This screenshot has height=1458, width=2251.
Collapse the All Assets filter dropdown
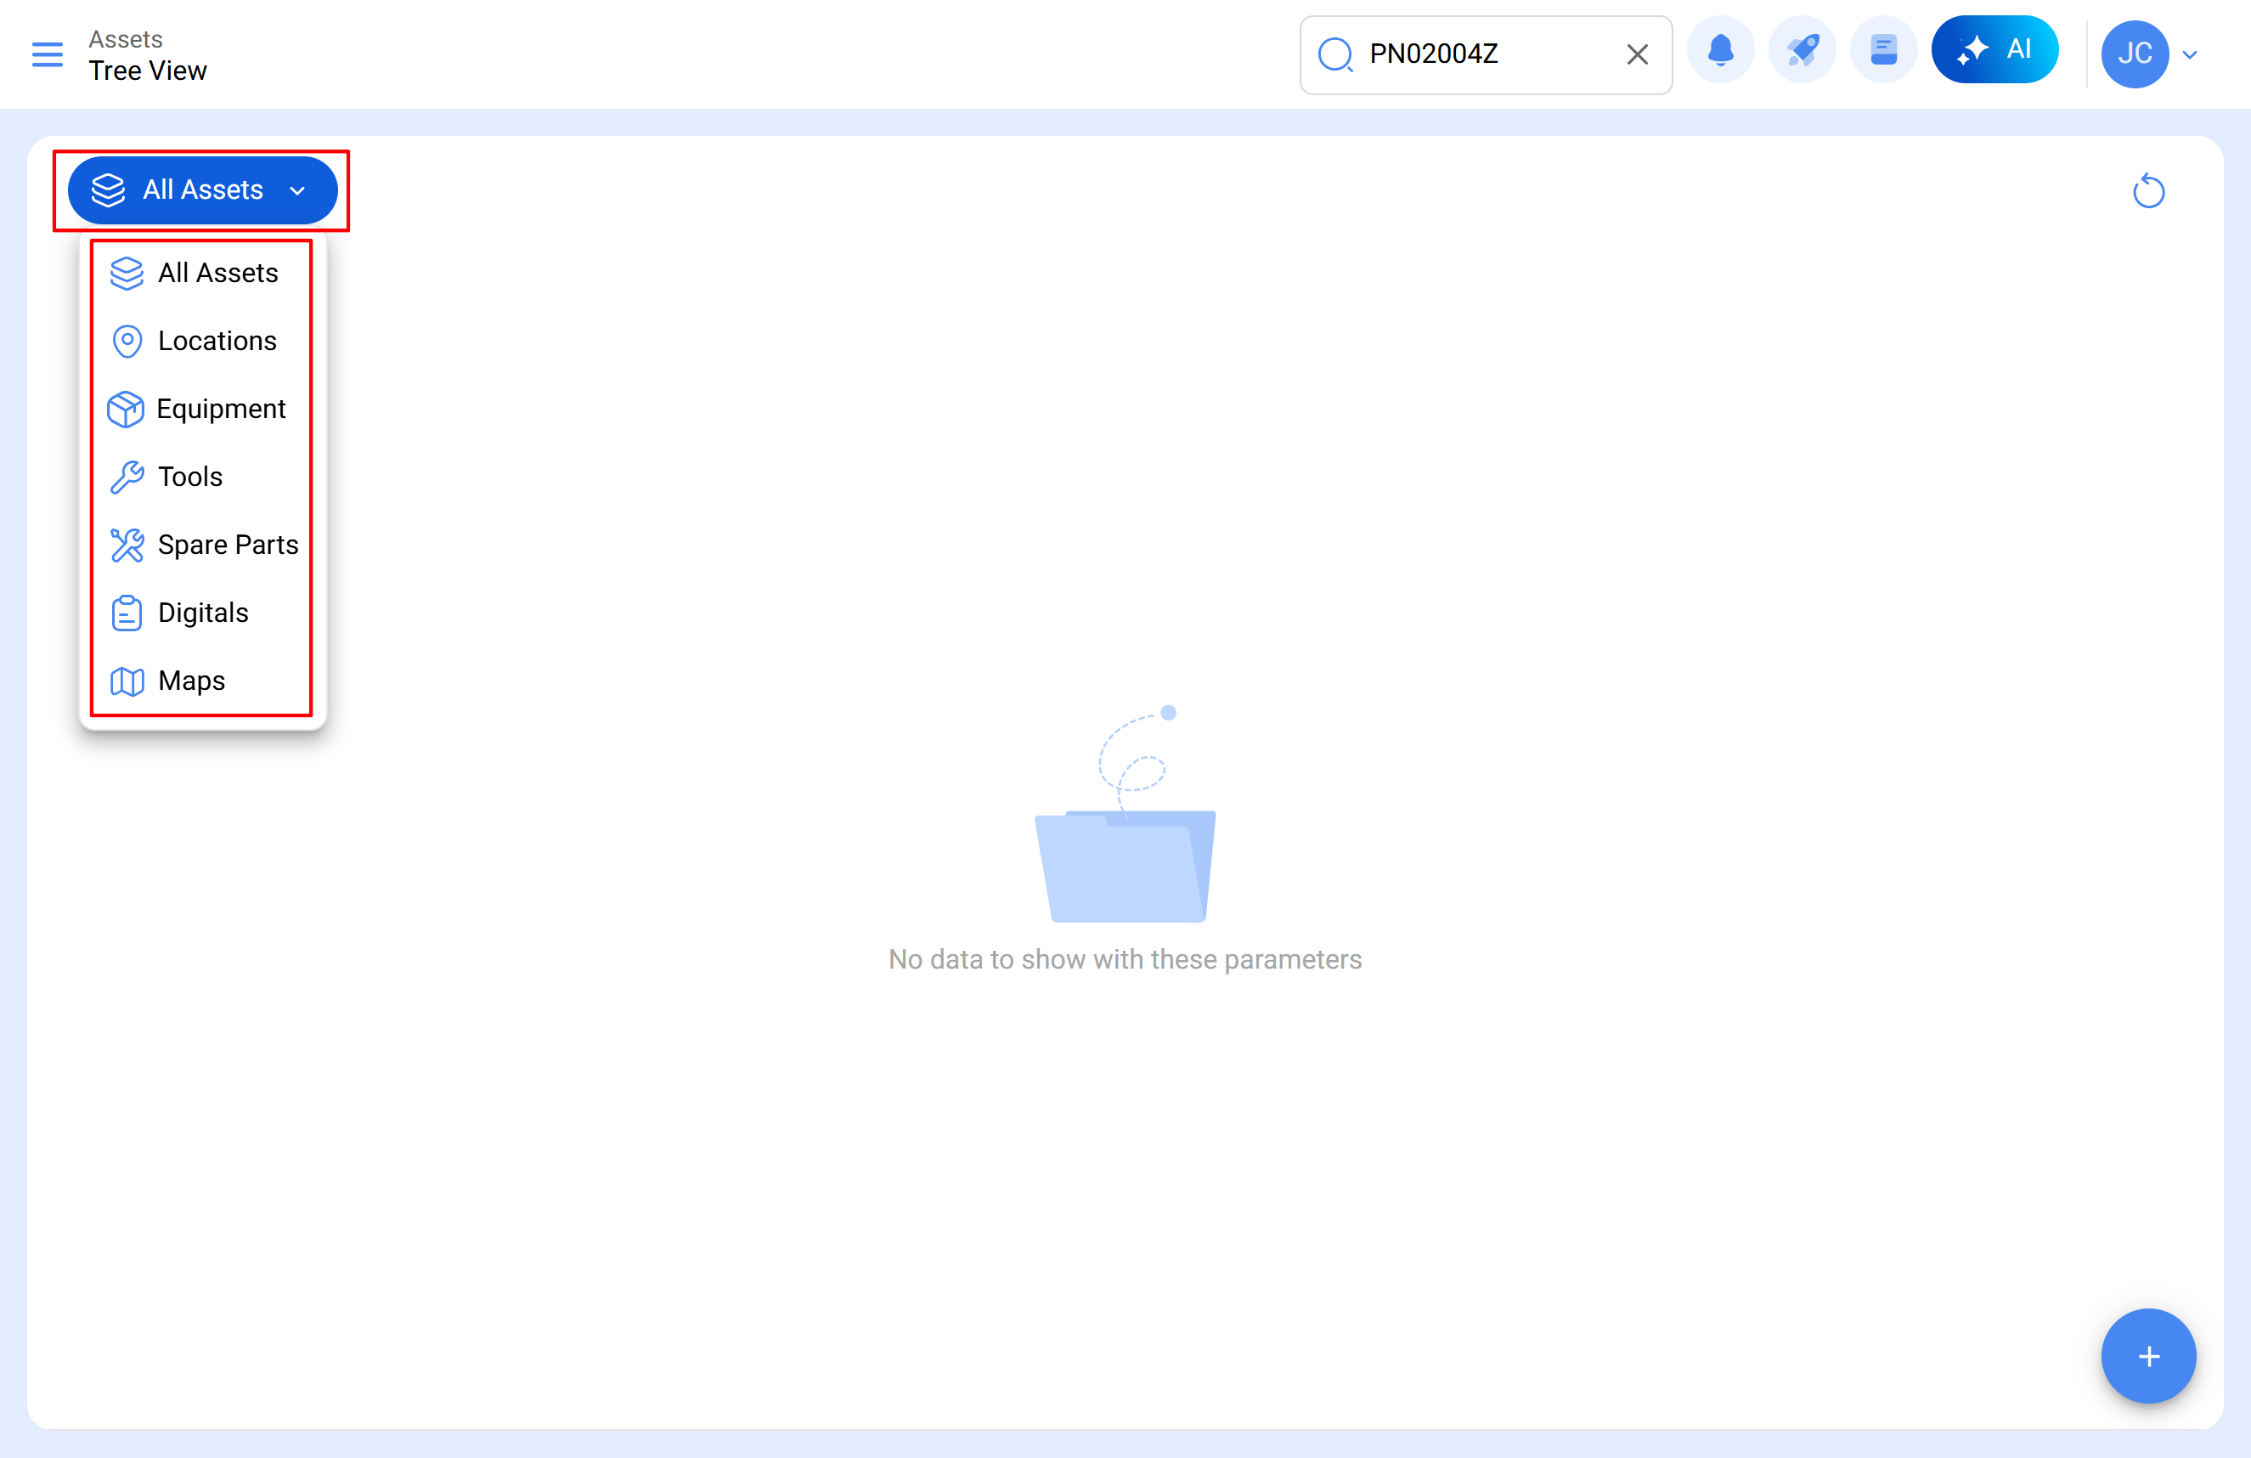201,190
